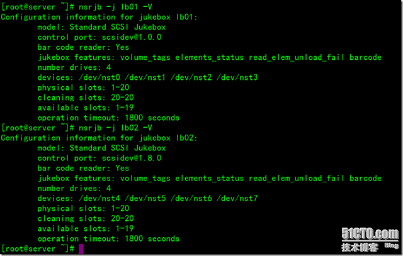The image size is (403, 256).
Task: Click the Chinese text under 51CTO watermark
Action: (x=360, y=247)
